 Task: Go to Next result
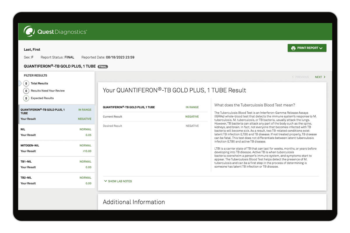coord(318,77)
